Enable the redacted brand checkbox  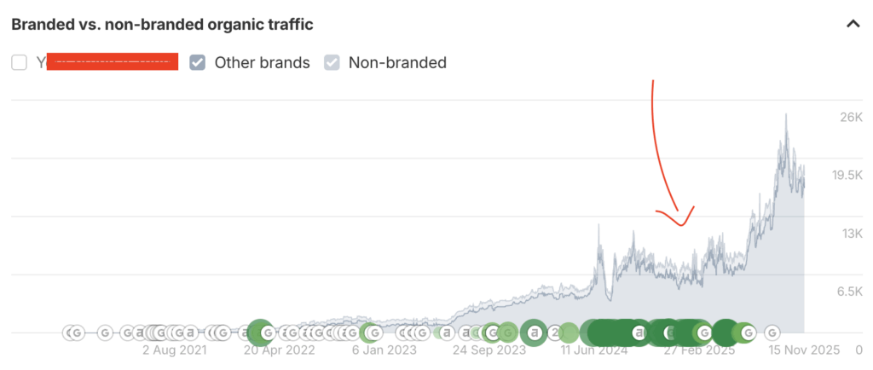pos(20,62)
